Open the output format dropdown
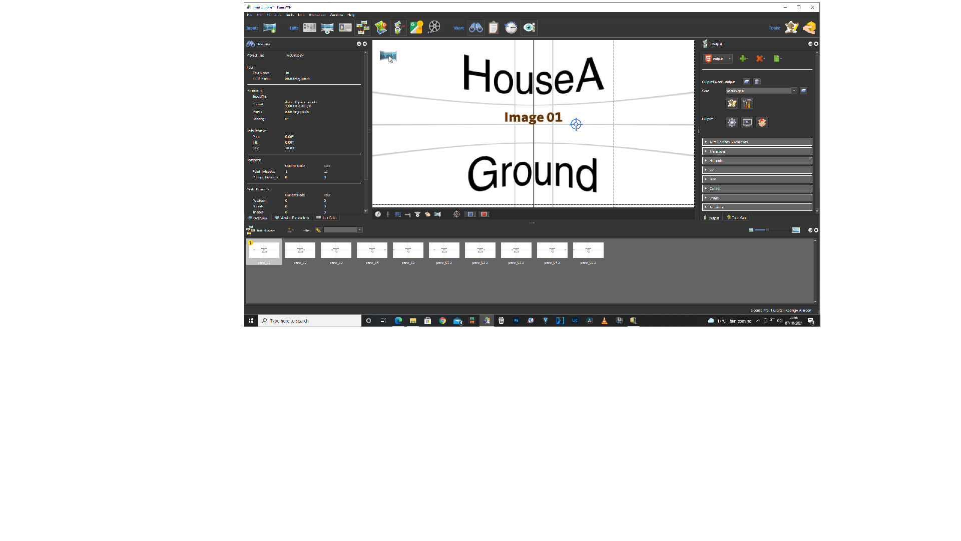961x541 pixels. click(x=718, y=59)
